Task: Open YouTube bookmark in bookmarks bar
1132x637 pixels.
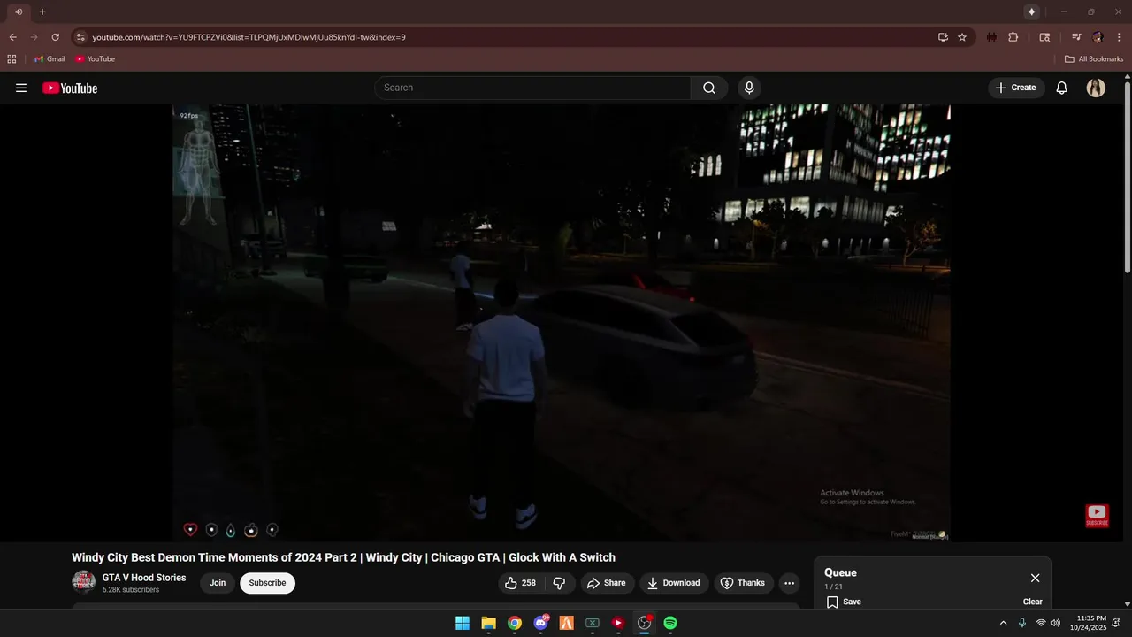Action: pos(96,58)
